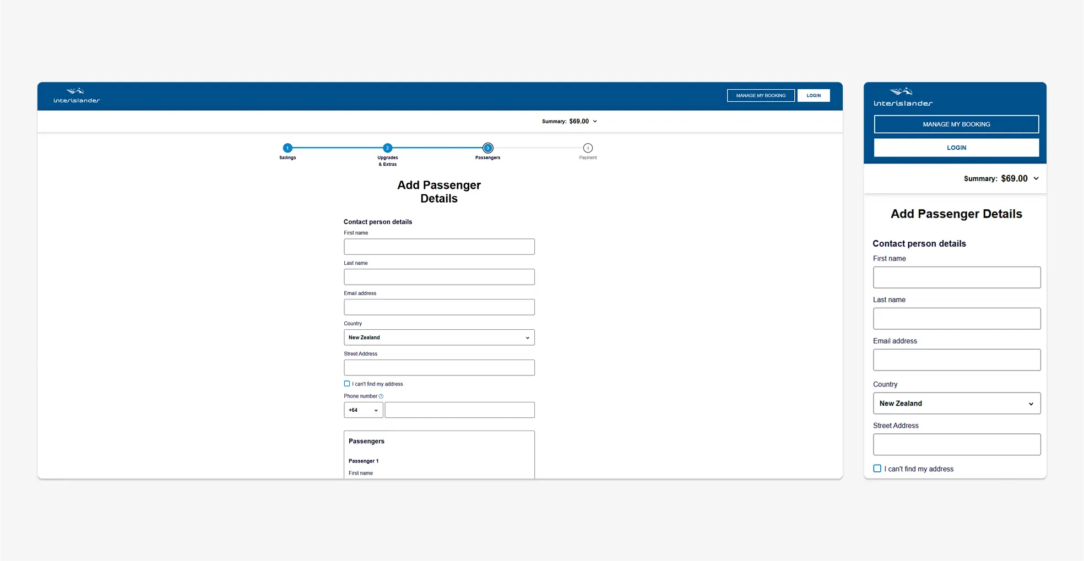This screenshot has width=1084, height=561.
Task: Expand the Summary $69.00 chevron in mobile view
Action: (1036, 178)
